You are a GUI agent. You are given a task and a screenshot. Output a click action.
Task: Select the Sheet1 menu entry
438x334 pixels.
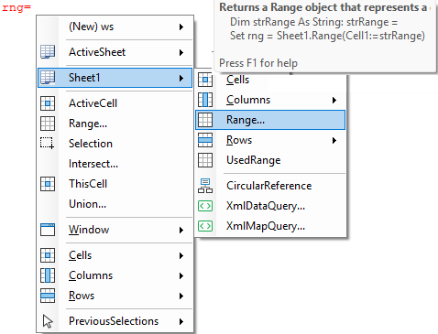(115, 78)
